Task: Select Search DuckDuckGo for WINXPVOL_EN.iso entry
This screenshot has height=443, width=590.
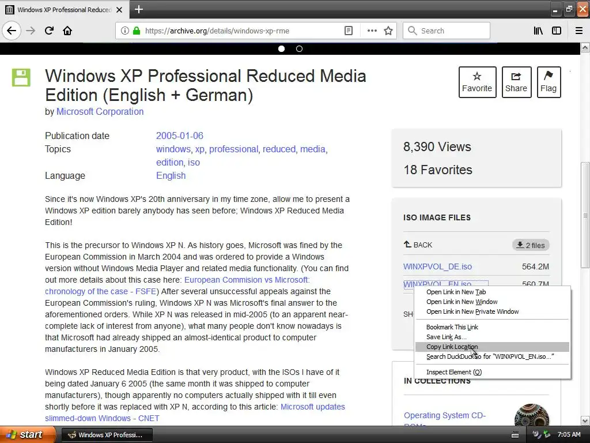Action: tap(492, 356)
